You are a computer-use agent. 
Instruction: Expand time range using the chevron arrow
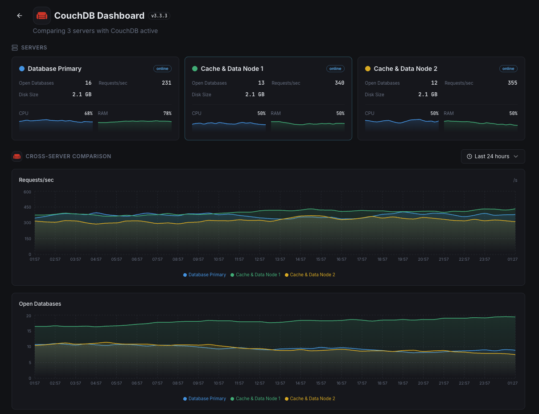pos(516,156)
